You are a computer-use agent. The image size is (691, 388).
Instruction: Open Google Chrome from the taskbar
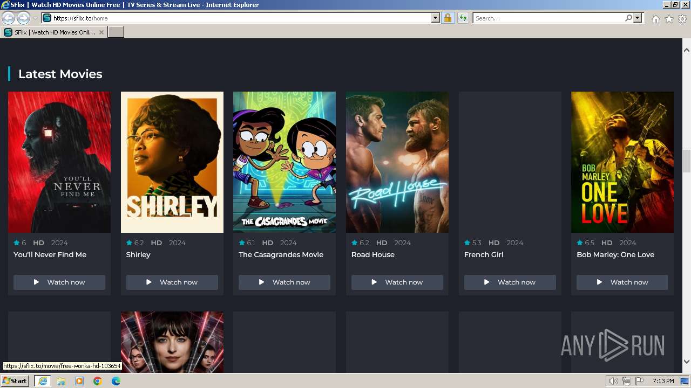[x=98, y=381]
